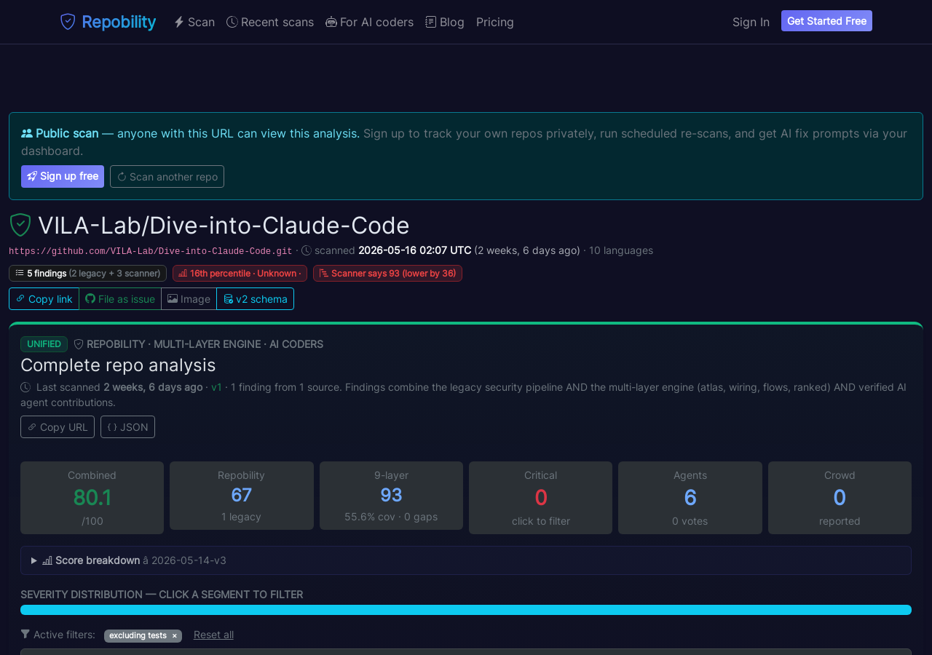
Task: Click the scanned date '2026-05-16 02:07 UTC'
Action: 415,250
